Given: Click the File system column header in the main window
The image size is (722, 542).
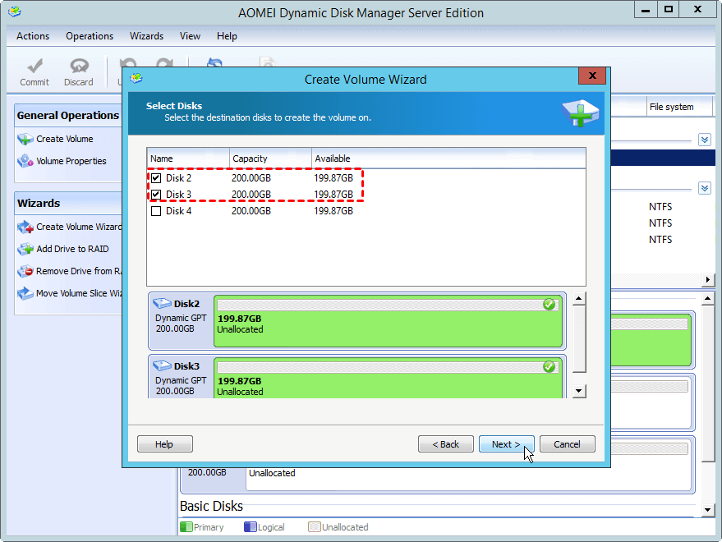Looking at the screenshot, I should coord(679,107).
